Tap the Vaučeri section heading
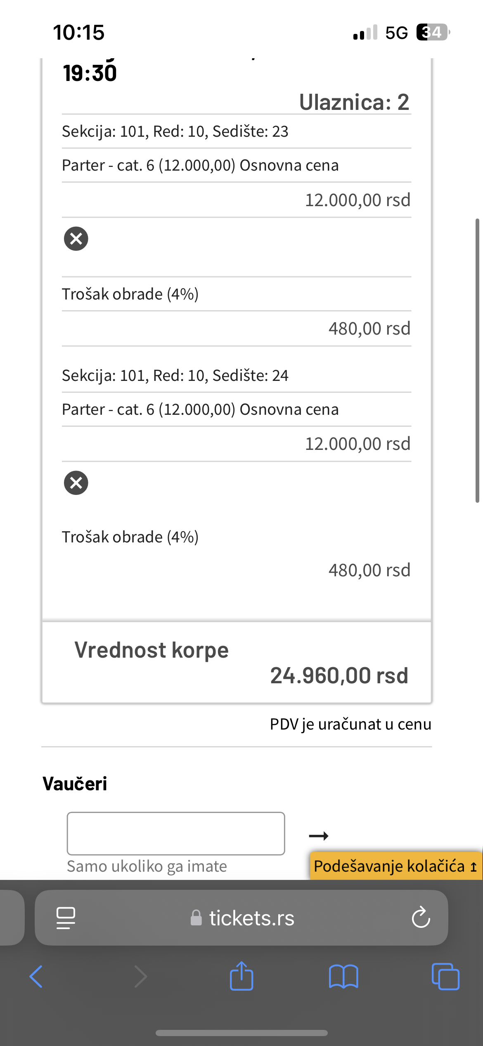 click(x=75, y=784)
